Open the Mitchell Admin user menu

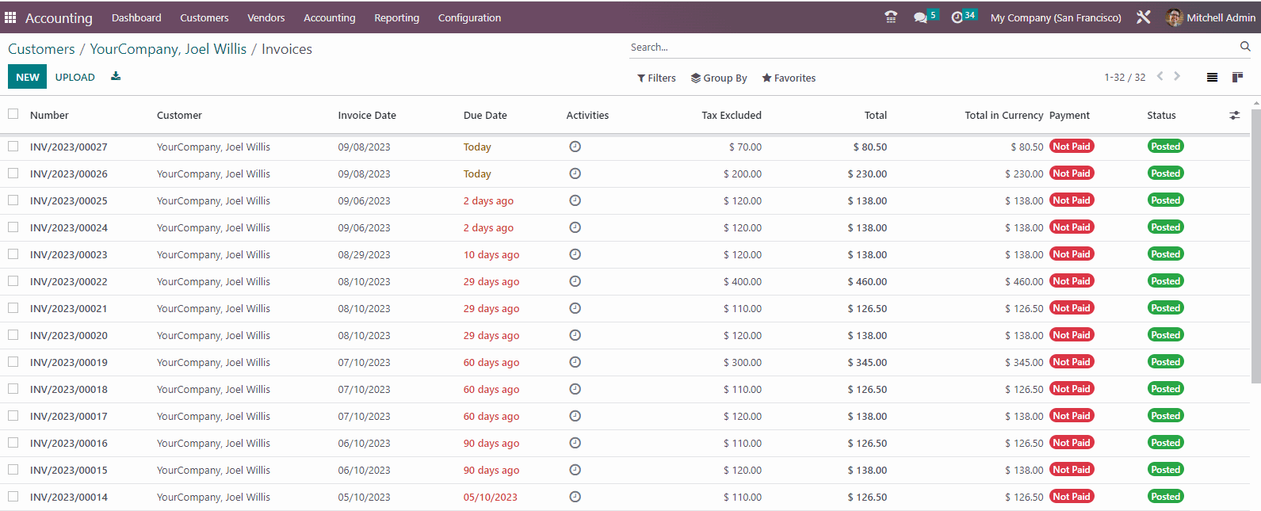[1211, 17]
